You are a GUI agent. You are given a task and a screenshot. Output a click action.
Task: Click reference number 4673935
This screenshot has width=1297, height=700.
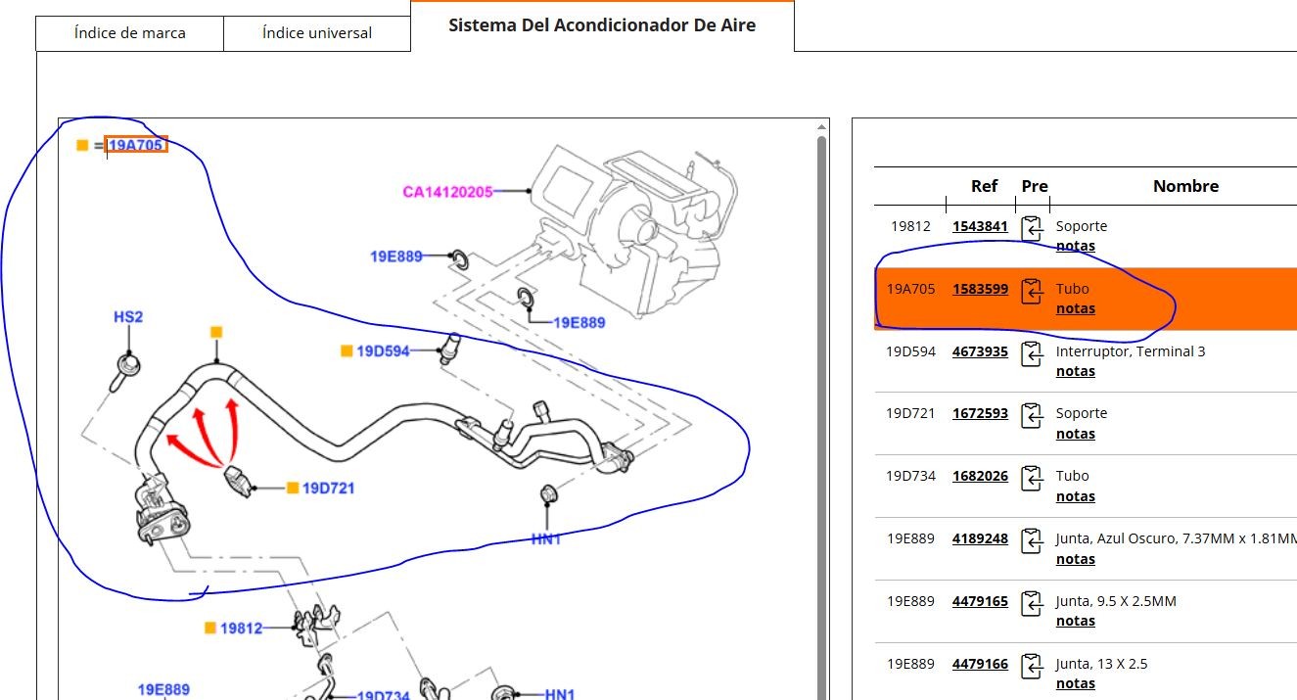point(980,351)
